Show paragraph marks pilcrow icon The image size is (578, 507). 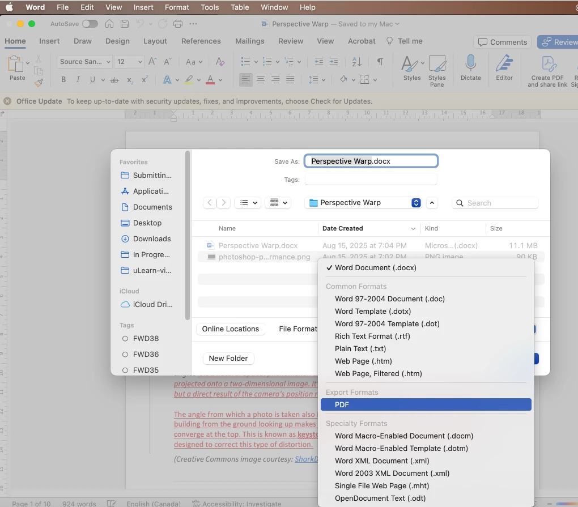pos(380,62)
